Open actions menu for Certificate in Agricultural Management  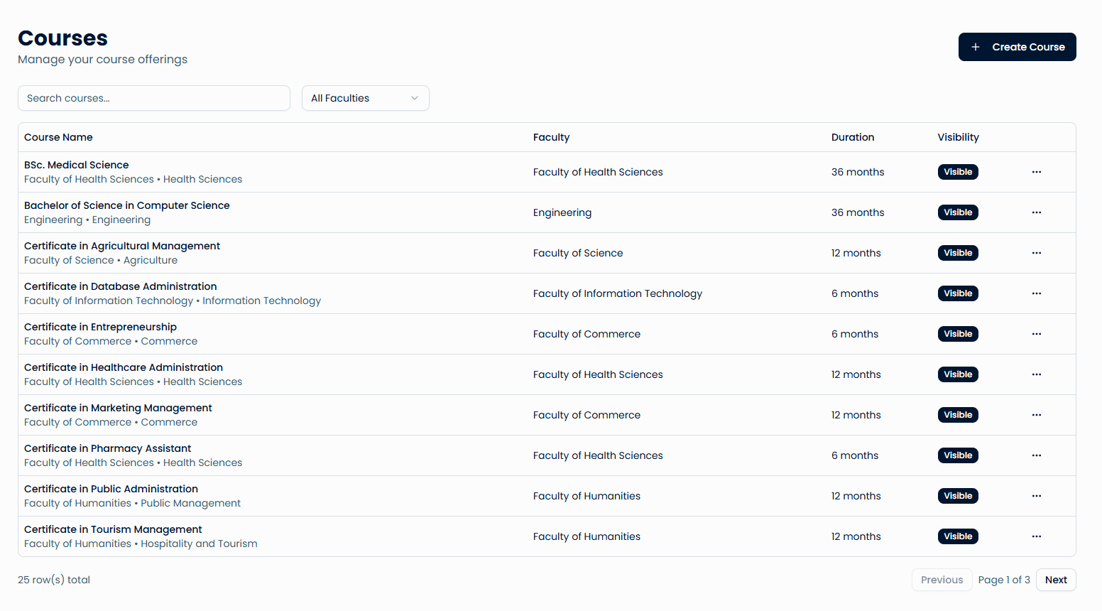point(1036,252)
